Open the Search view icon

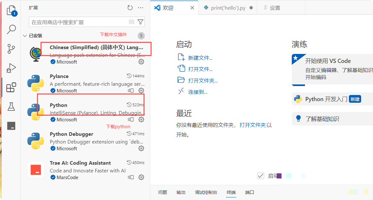click(11, 30)
